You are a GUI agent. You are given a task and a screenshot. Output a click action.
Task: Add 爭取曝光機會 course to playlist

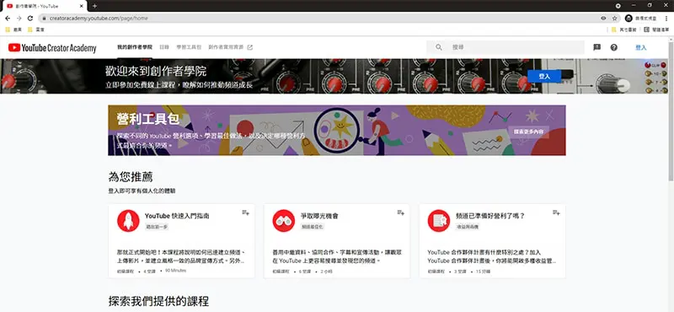[401, 212]
